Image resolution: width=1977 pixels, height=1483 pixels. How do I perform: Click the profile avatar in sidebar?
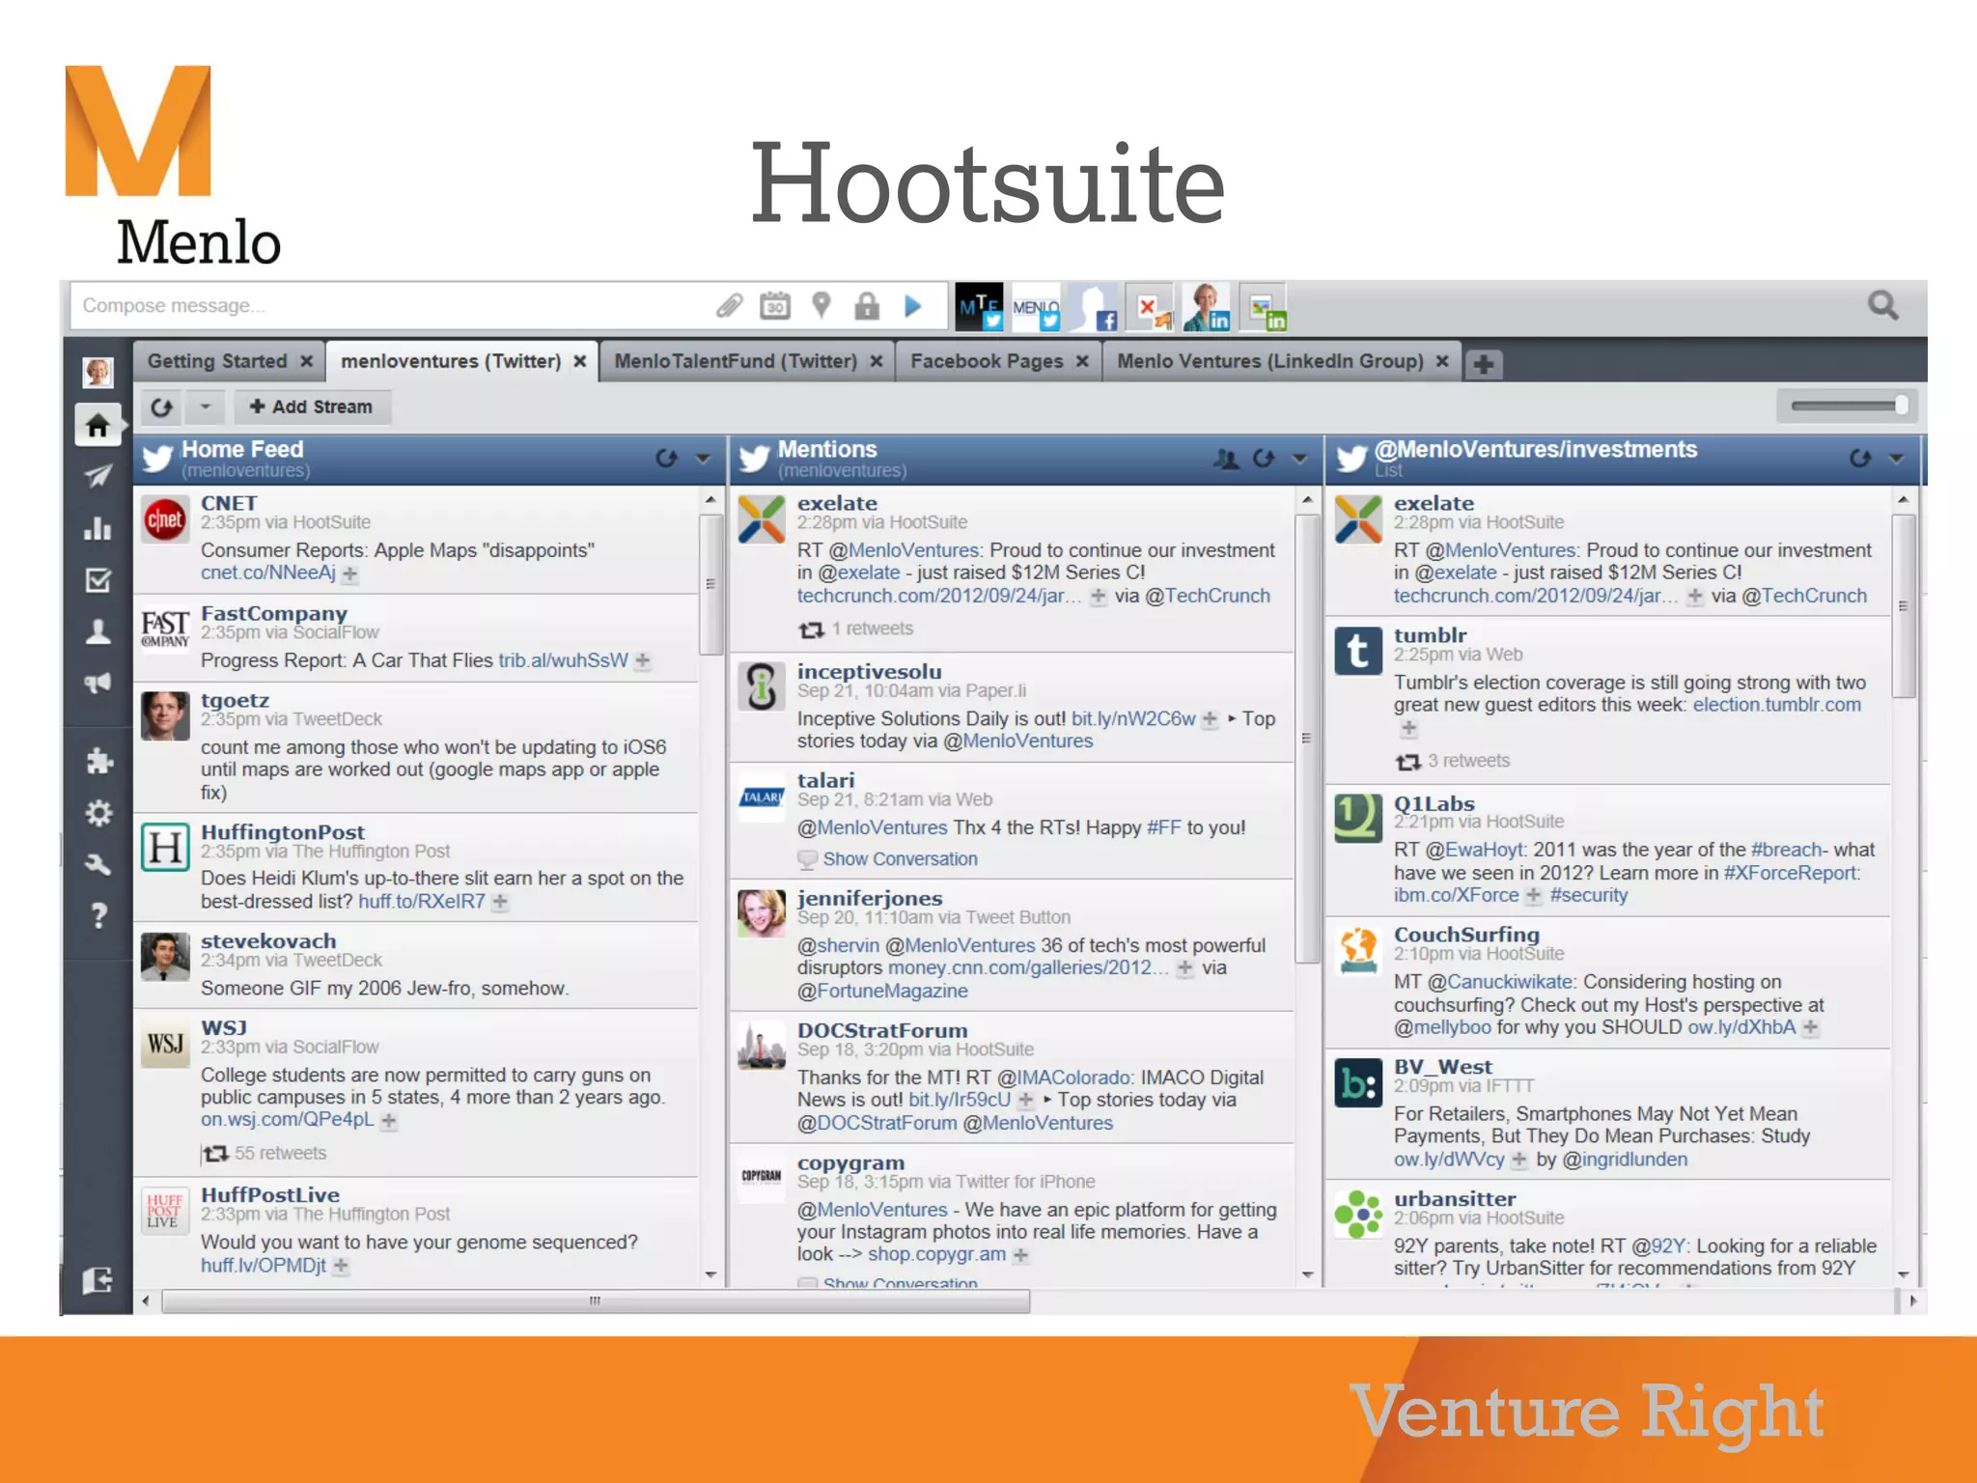(x=97, y=372)
